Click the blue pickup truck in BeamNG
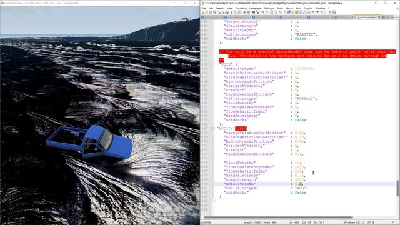Image resolution: width=400 pixels, height=225 pixels. pyautogui.click(x=89, y=142)
